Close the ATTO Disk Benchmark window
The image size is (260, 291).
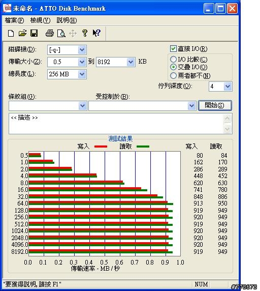[x=232, y=9]
